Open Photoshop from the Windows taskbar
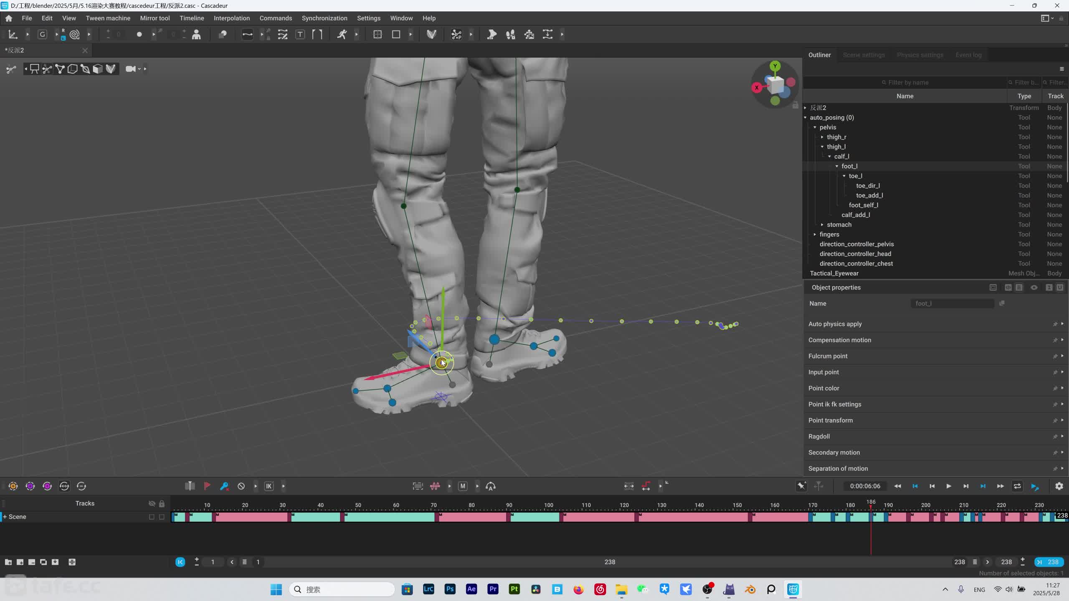Viewport: 1069px width, 601px height. (450, 589)
